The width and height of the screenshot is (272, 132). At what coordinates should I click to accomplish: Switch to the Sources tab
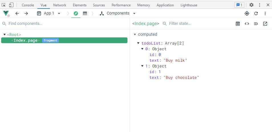pos(99,5)
